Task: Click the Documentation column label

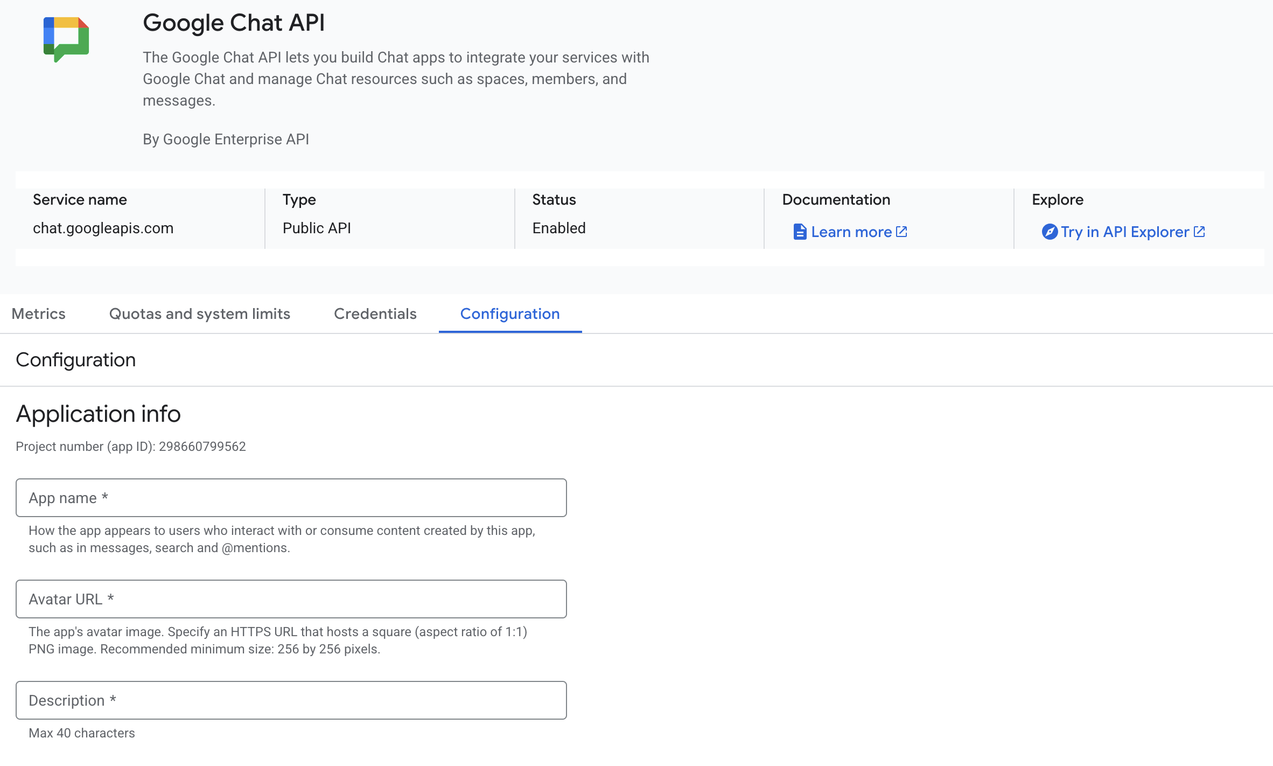Action: pyautogui.click(x=836, y=200)
